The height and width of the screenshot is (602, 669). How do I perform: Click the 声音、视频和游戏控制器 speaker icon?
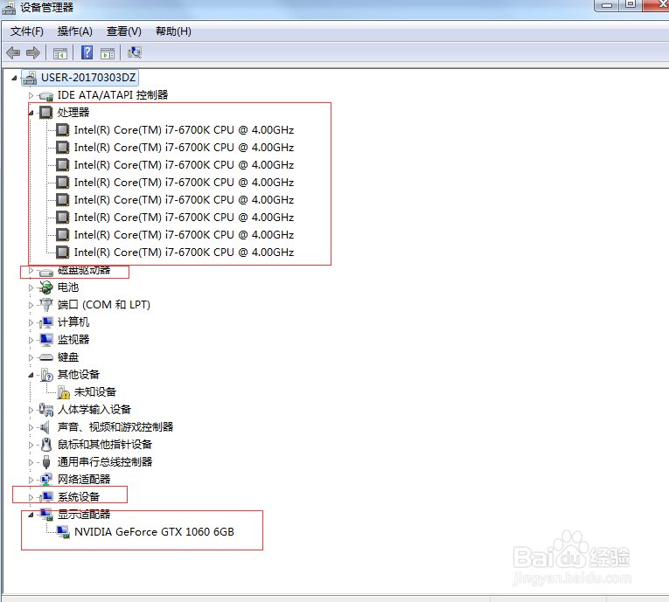45,427
